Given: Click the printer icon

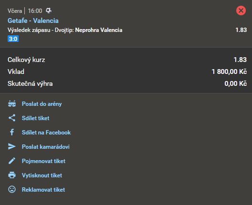Looking at the screenshot, I should tap(12, 175).
